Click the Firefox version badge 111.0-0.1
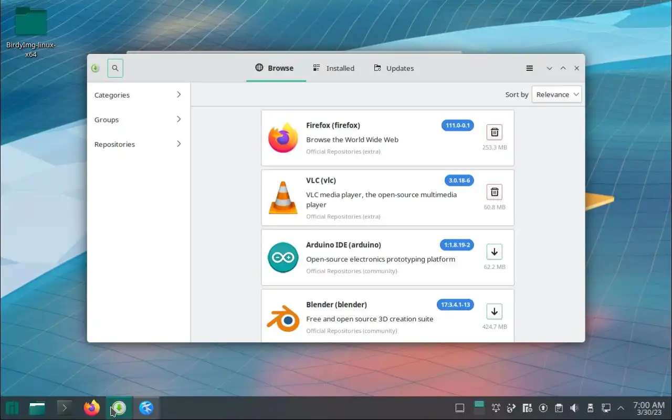 [x=458, y=125]
